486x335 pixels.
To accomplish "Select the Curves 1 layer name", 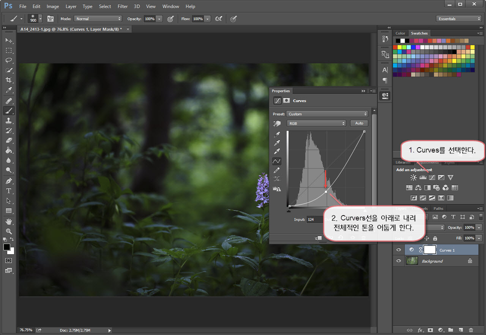I will click(447, 250).
